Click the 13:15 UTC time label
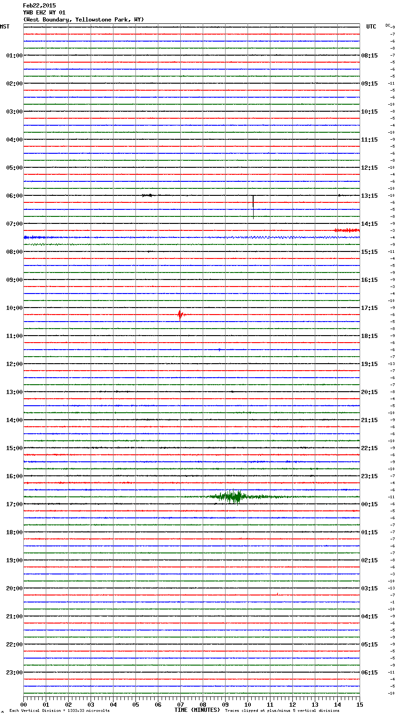The width and height of the screenshot is (397, 717). click(x=369, y=196)
